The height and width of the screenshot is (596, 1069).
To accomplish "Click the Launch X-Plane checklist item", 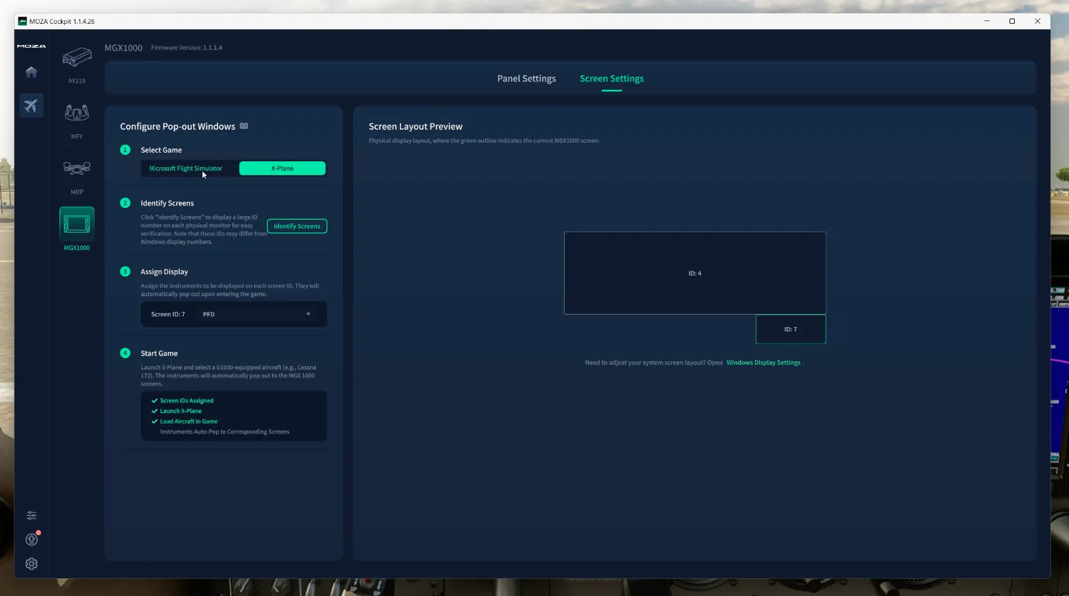I will coord(177,411).
